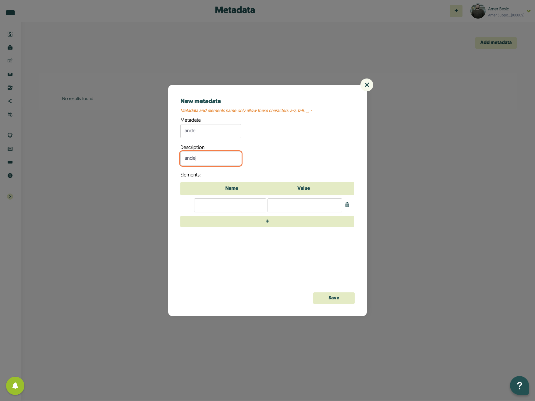Click the Metadata name input field

pos(211,131)
